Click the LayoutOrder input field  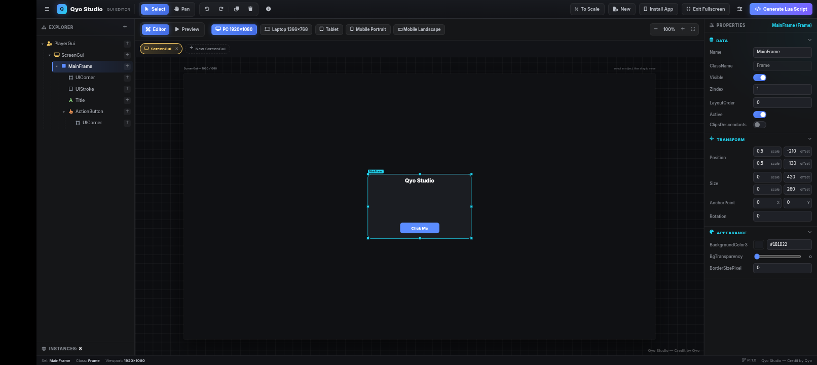pos(783,102)
